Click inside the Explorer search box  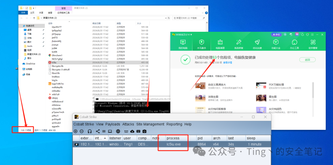pyautogui.click(x=189, y=18)
